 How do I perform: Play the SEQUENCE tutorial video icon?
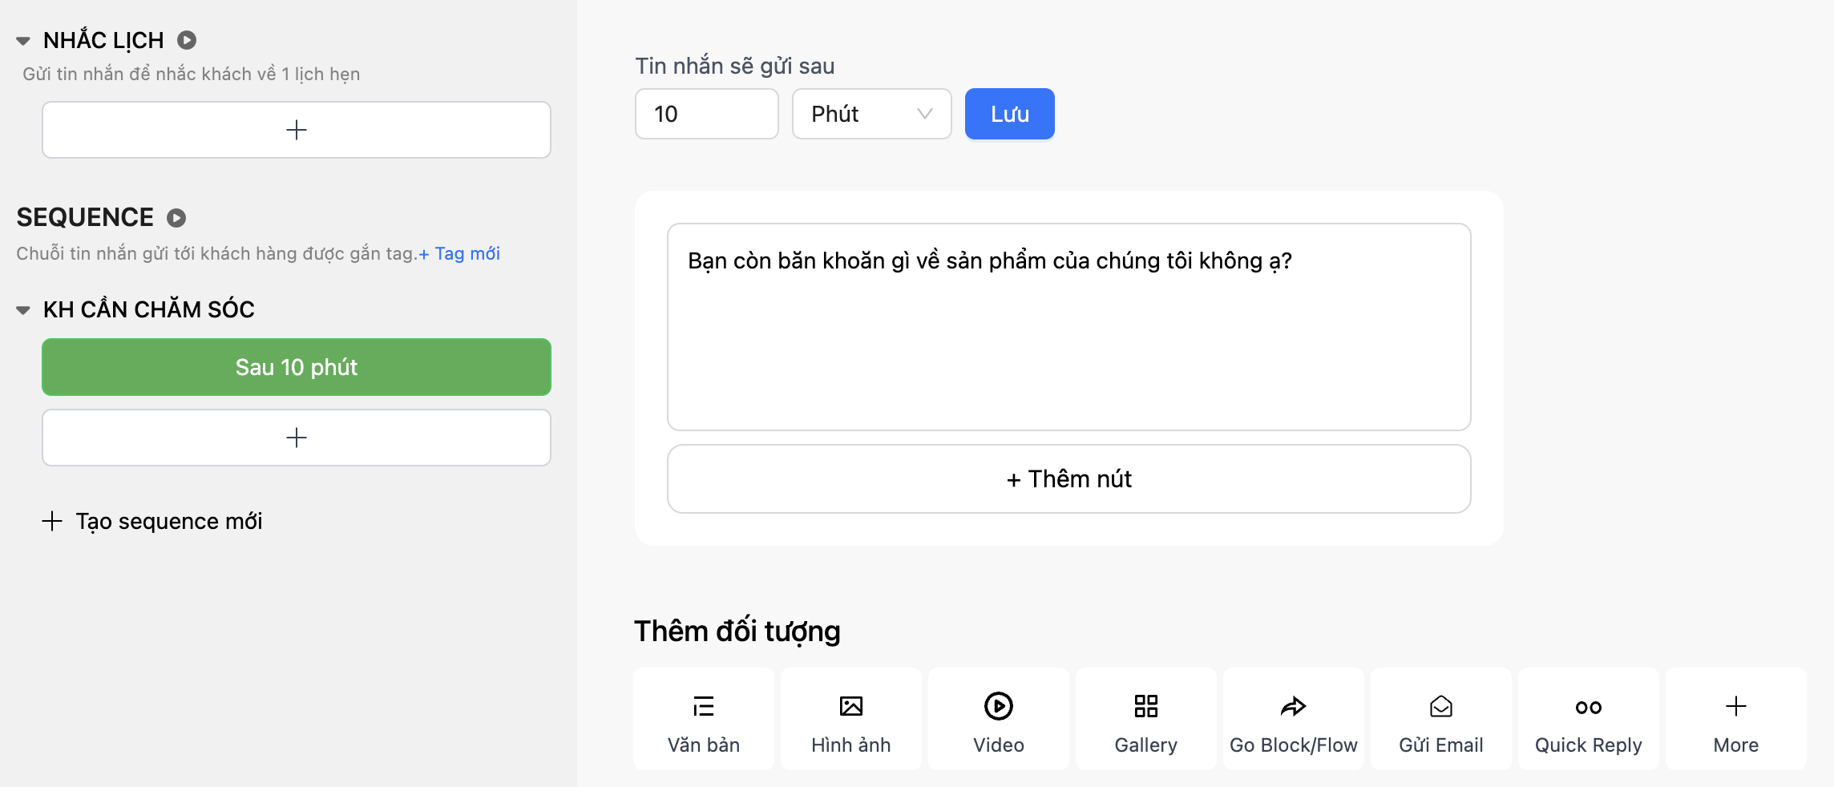point(176,218)
